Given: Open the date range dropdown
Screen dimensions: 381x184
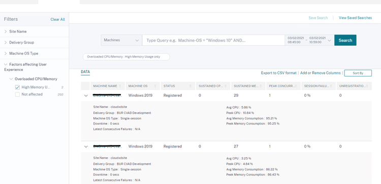Looking at the screenshot, I should 330,41.
